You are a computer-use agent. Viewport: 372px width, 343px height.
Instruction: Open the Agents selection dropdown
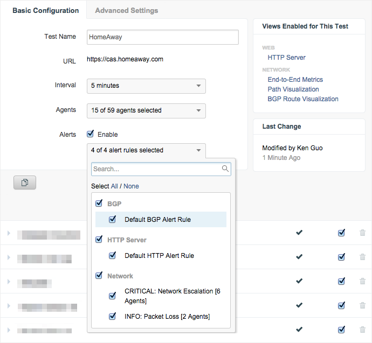pos(146,110)
